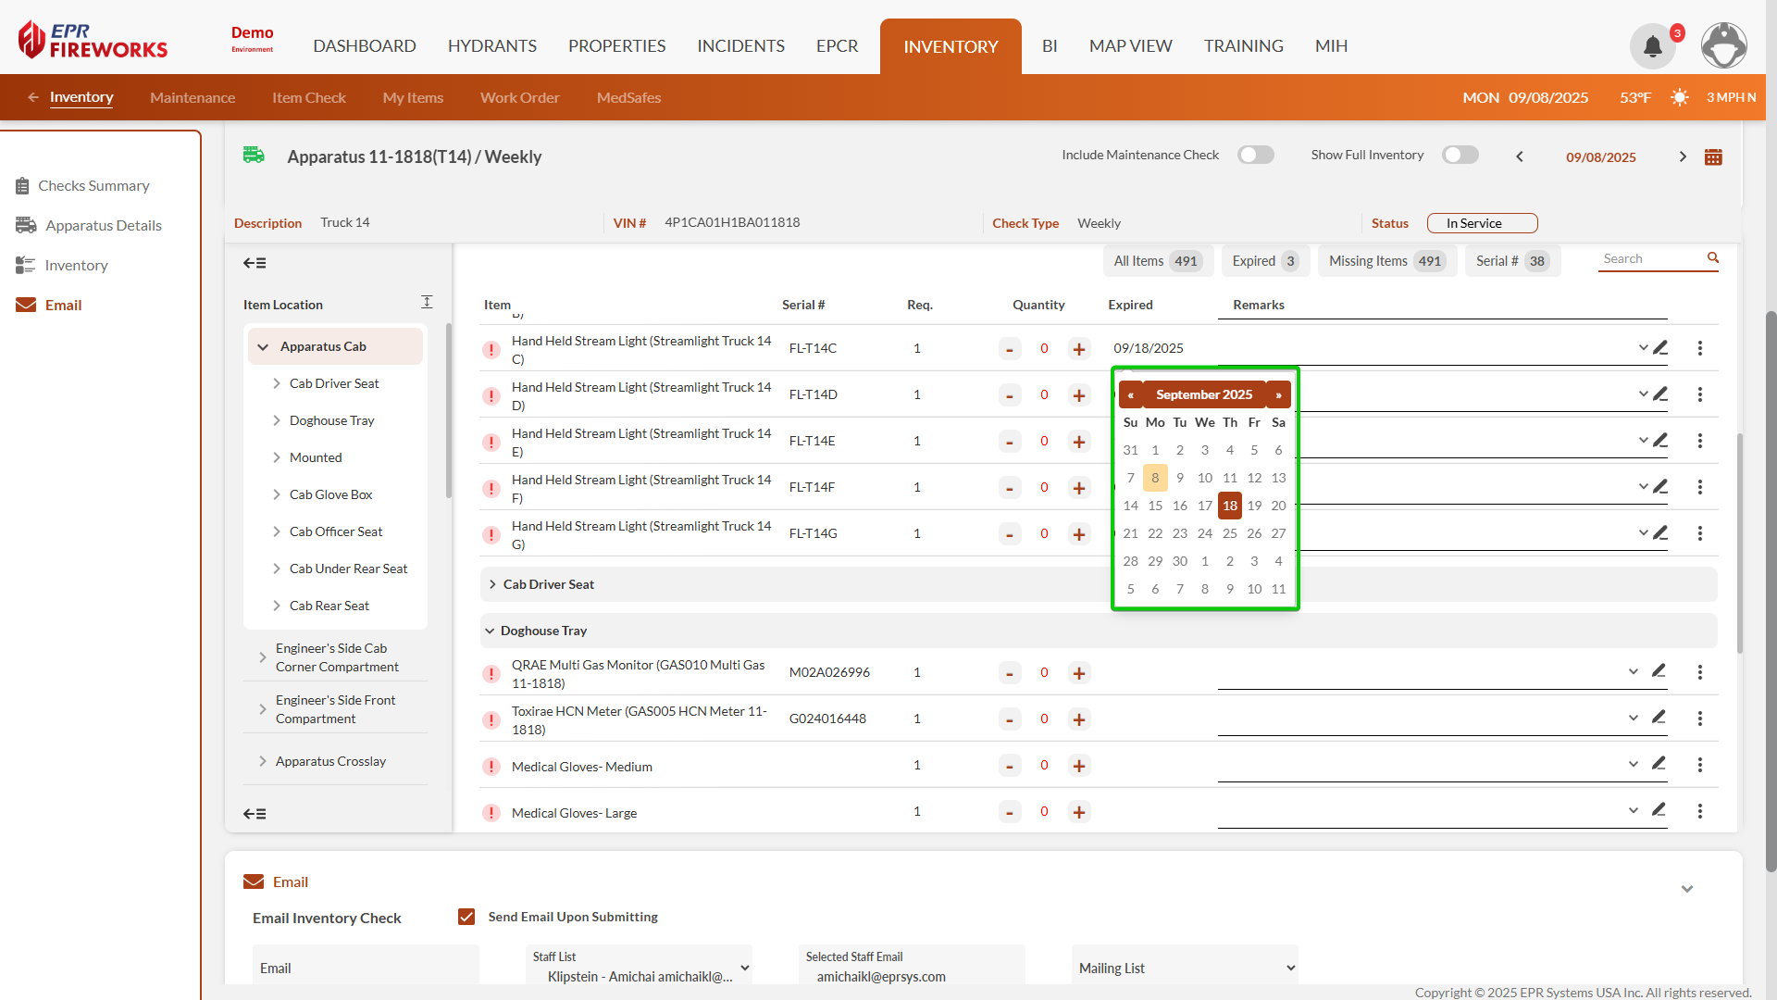Click the collapse panel arrow above Item Location

(255, 263)
